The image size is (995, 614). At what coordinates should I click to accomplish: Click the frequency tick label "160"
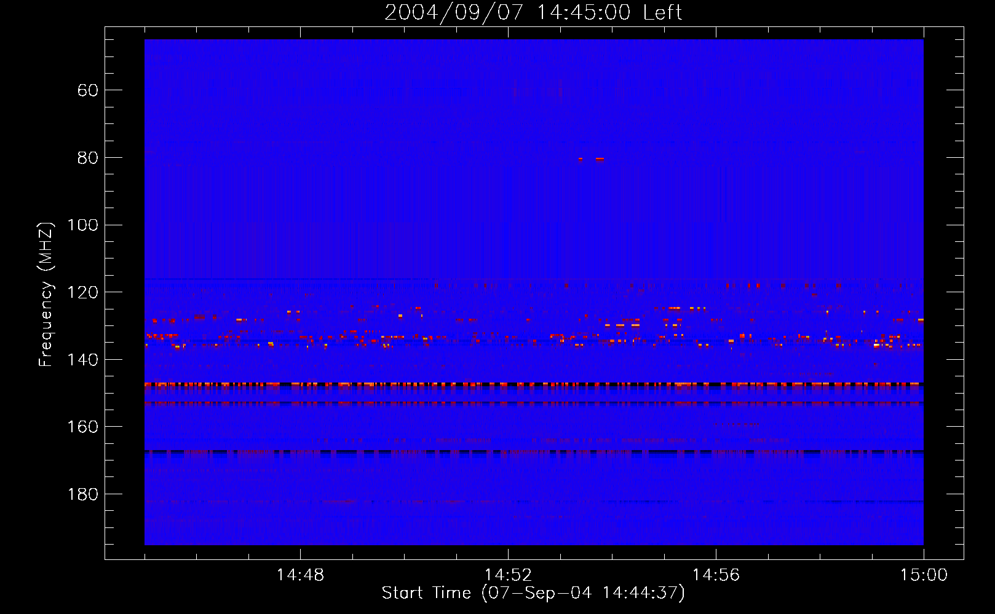[83, 427]
